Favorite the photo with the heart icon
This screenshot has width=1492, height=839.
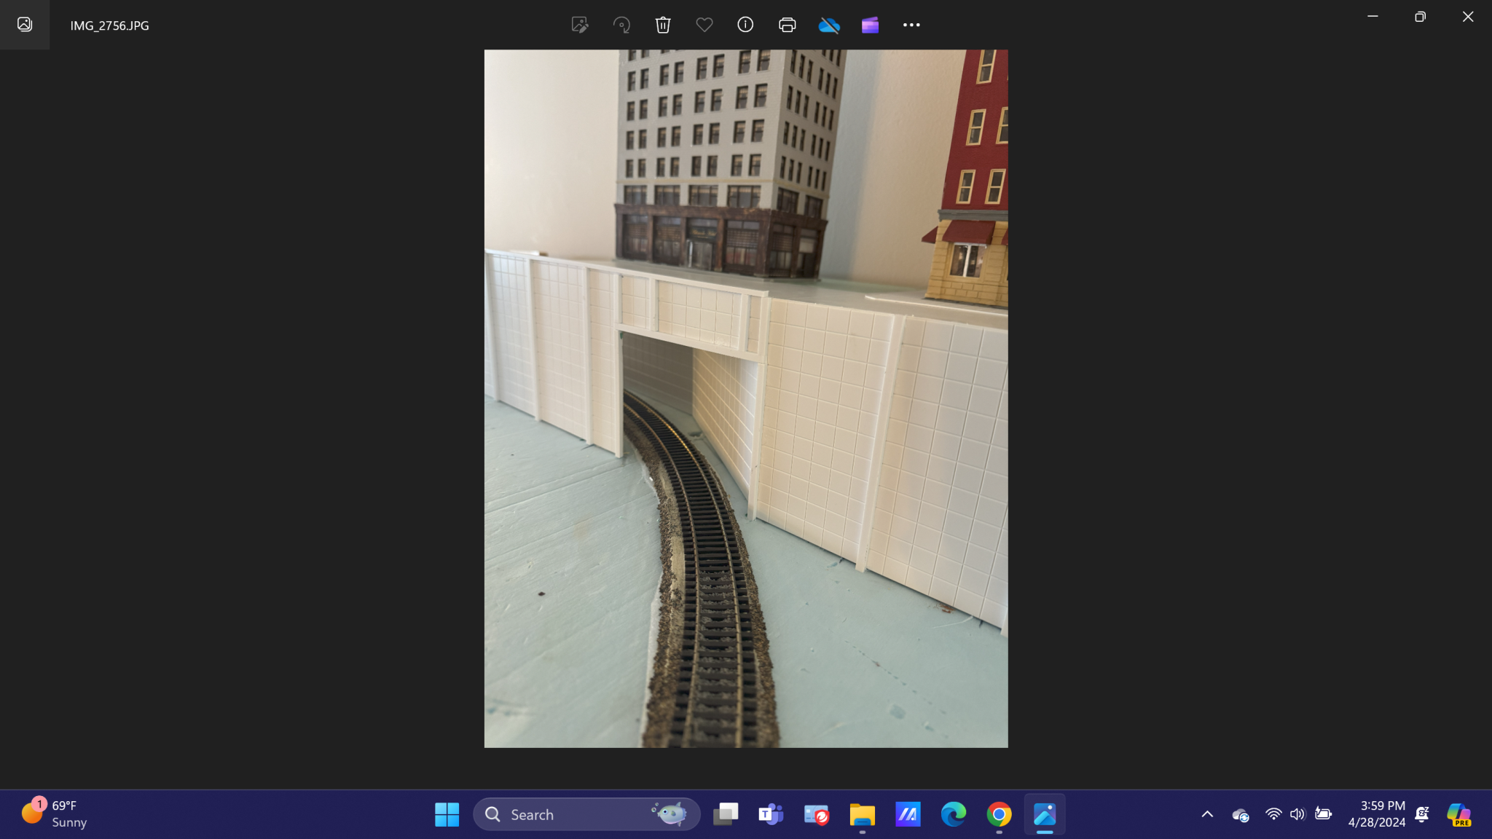pyautogui.click(x=704, y=25)
